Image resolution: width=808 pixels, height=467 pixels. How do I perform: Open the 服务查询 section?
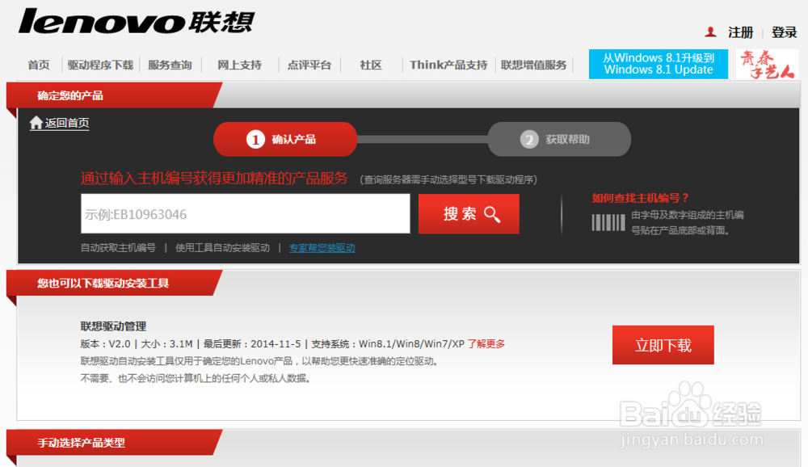[x=170, y=65]
